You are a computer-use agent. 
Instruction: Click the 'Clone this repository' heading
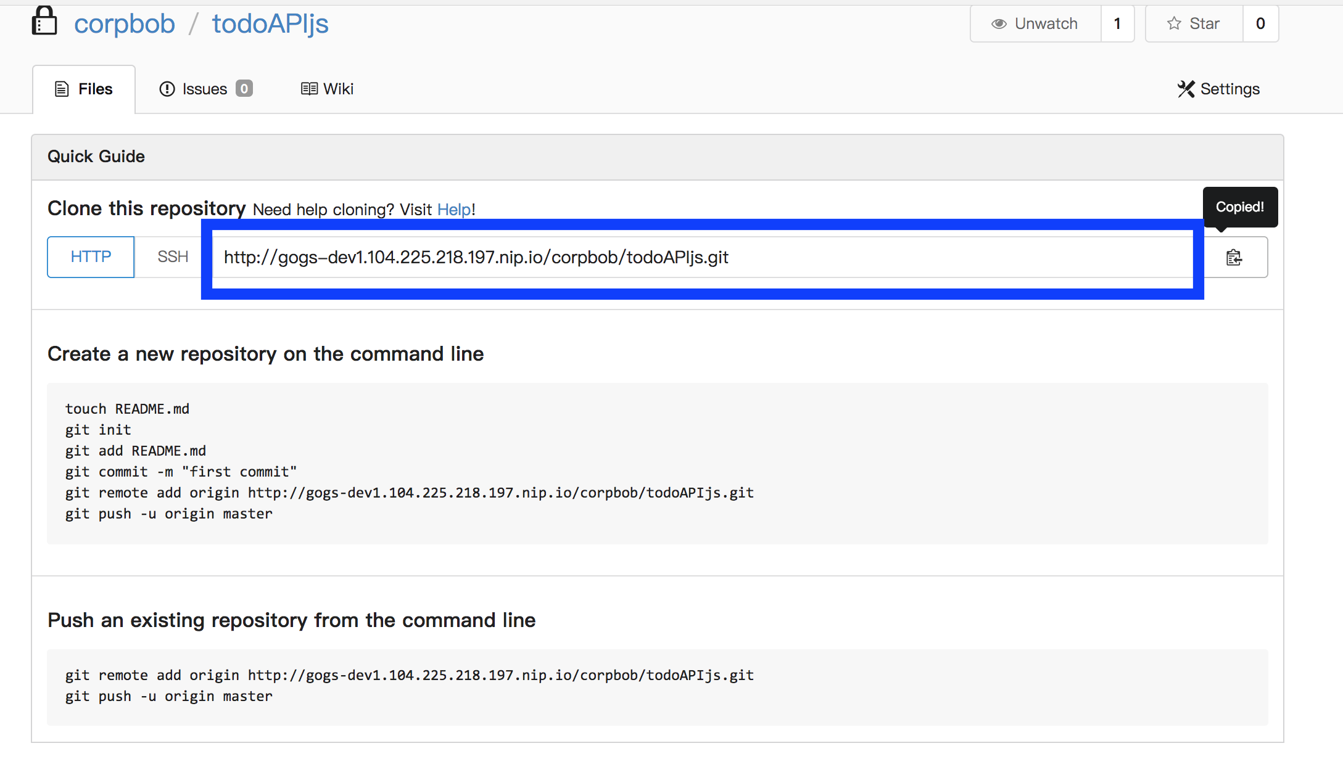pos(147,208)
